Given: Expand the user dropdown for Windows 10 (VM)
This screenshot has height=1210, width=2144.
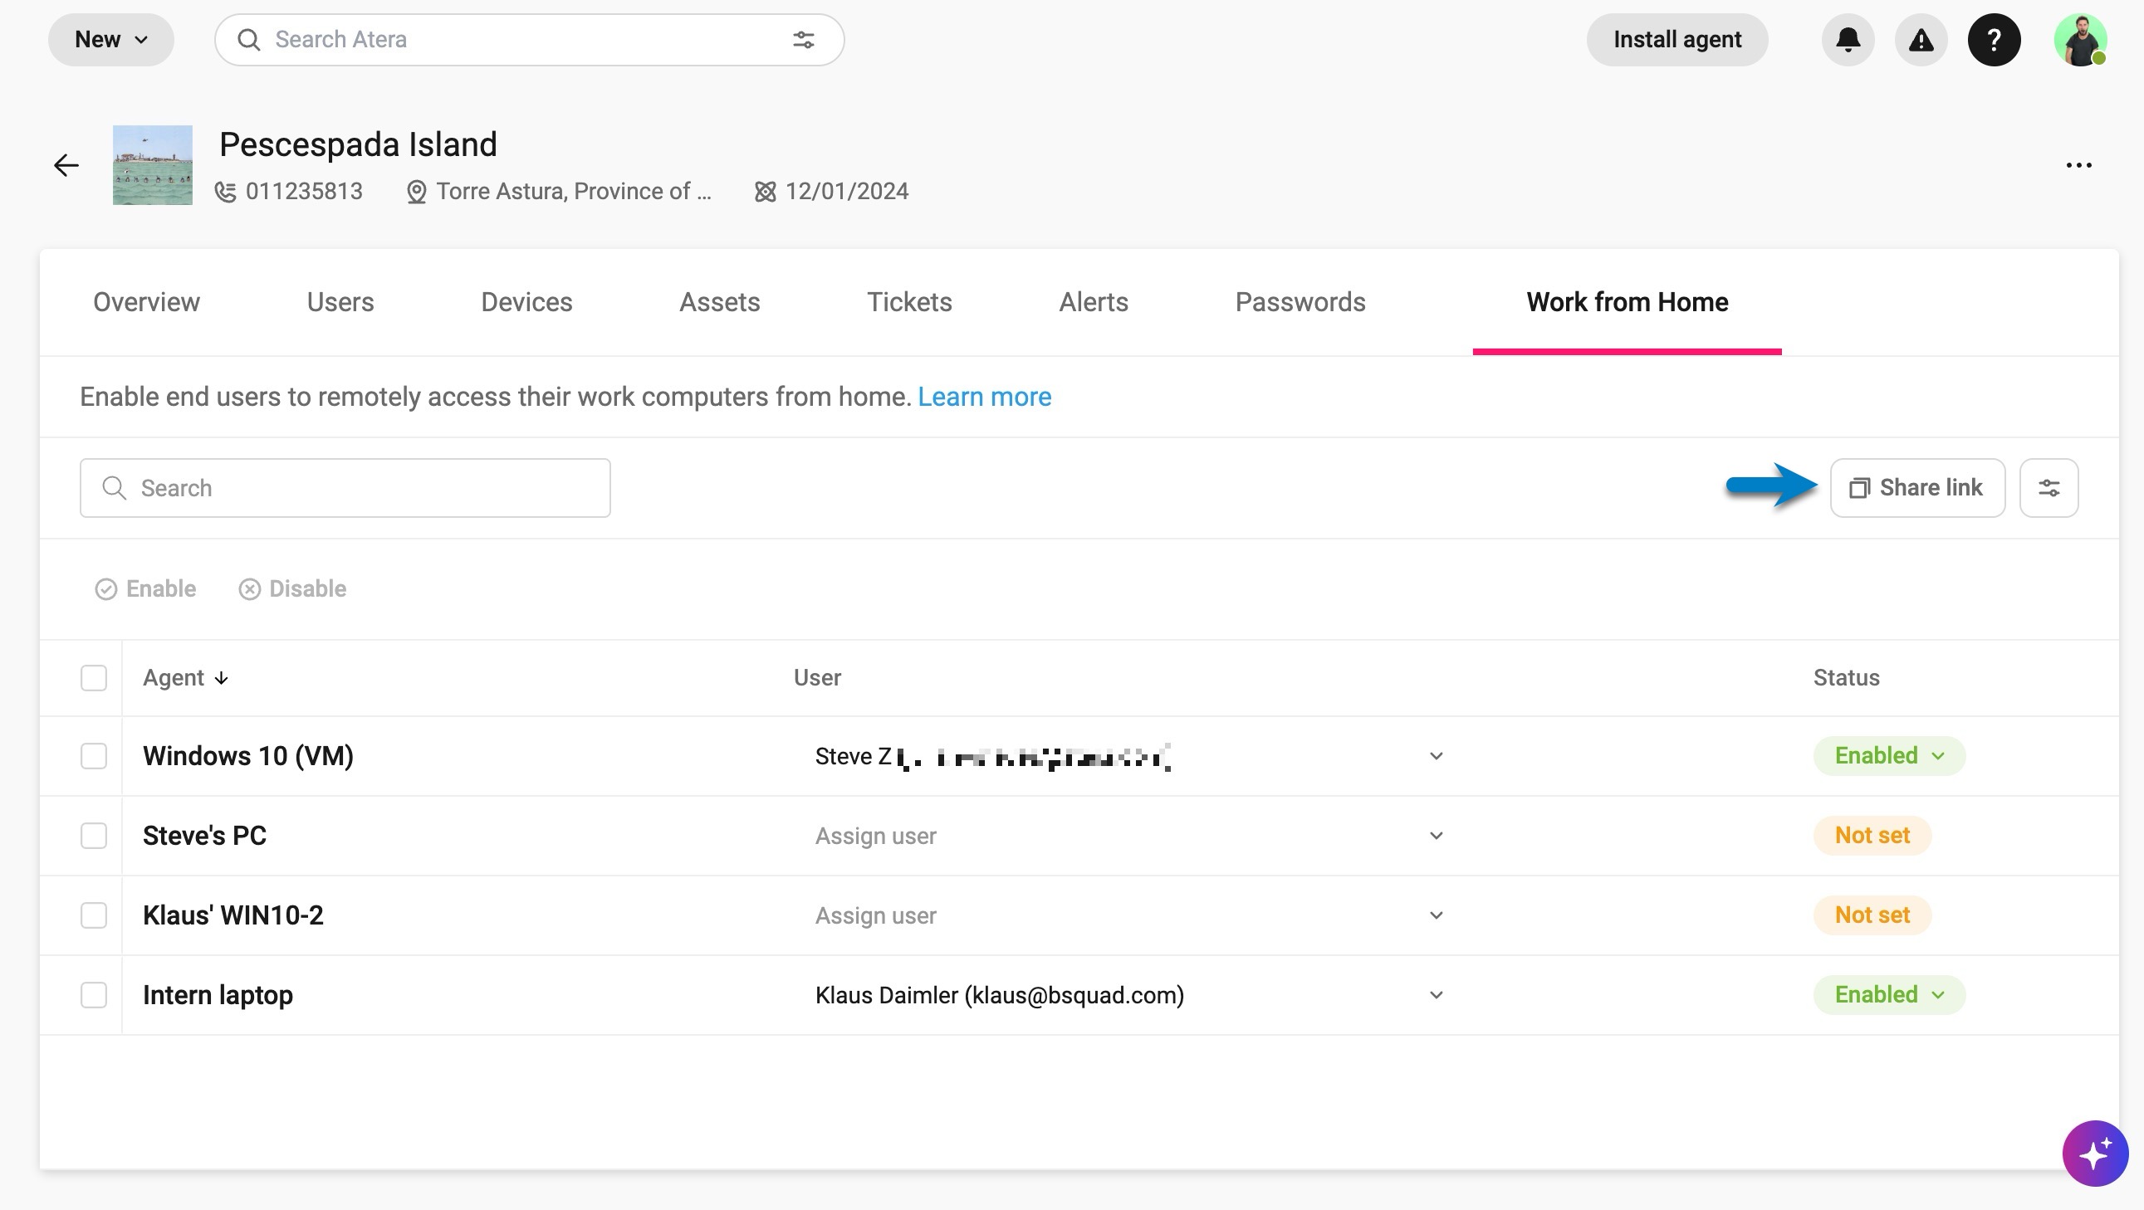Looking at the screenshot, I should (1436, 756).
